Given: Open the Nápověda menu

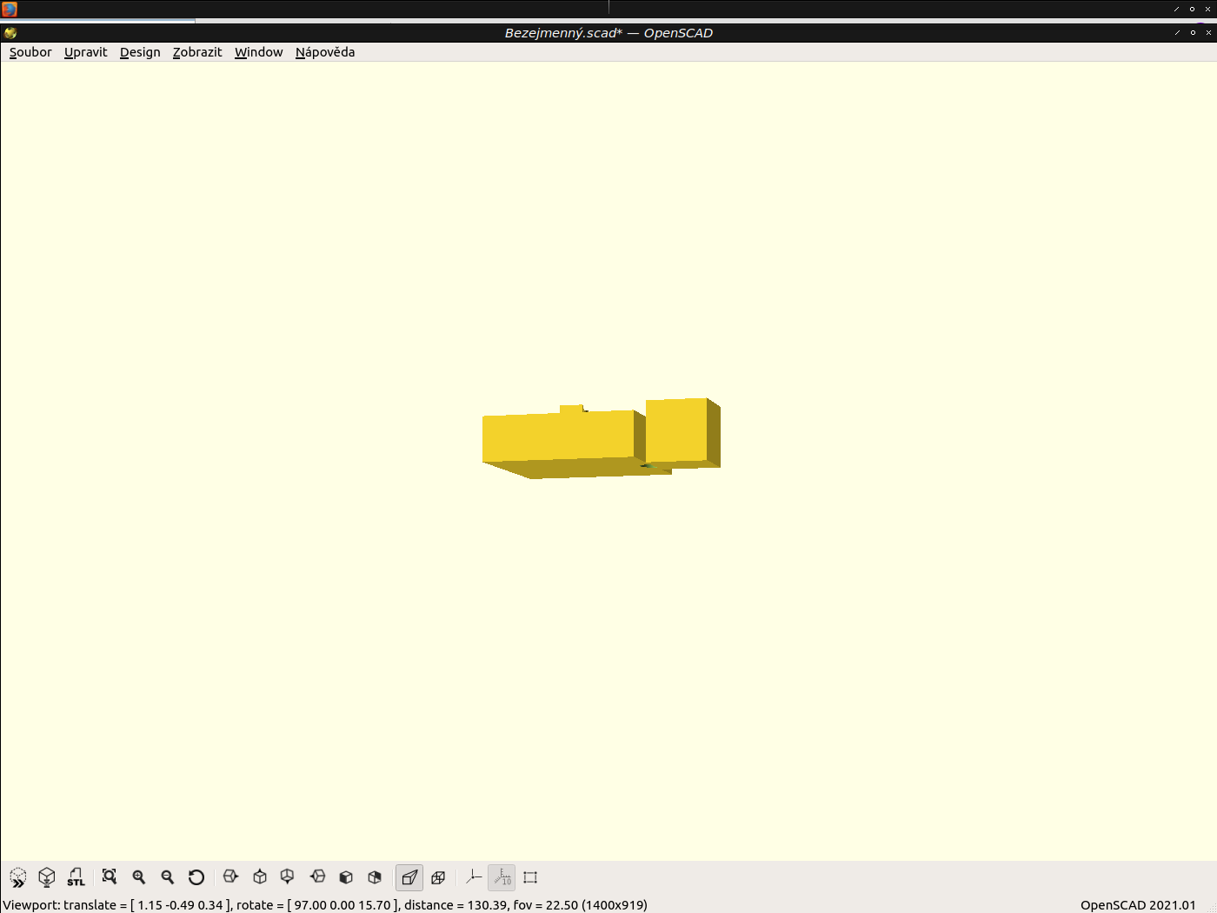Looking at the screenshot, I should point(325,52).
